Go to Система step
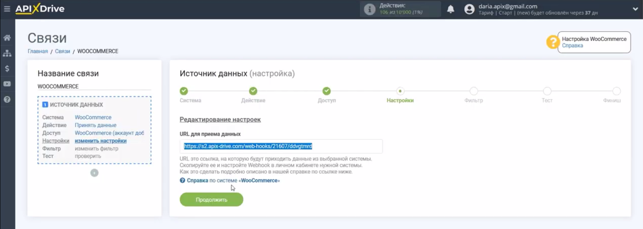This screenshot has width=643, height=229. pos(184,91)
